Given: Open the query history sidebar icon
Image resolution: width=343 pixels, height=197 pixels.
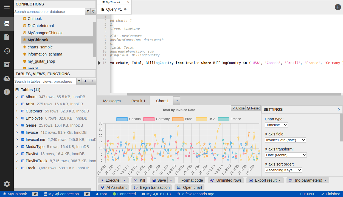Looking at the screenshot, I should pos(7,51).
